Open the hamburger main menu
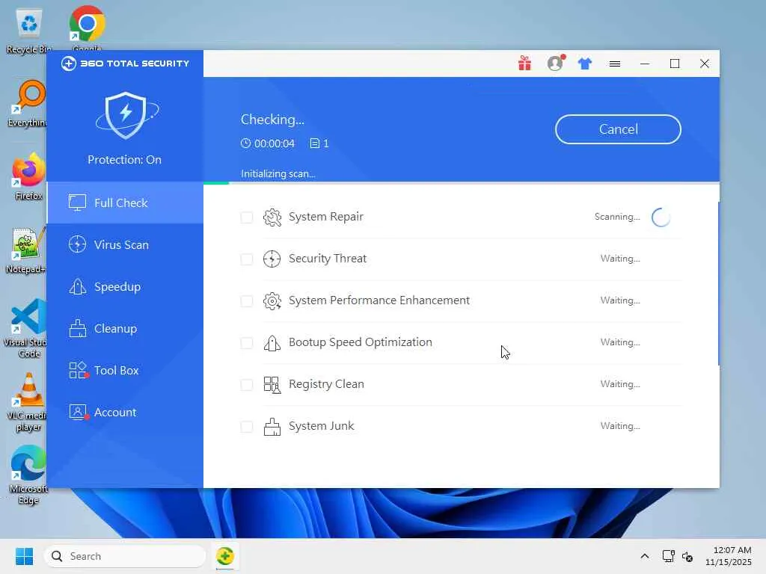766x574 pixels. tap(615, 64)
